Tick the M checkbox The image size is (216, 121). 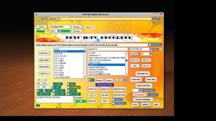click(x=89, y=80)
